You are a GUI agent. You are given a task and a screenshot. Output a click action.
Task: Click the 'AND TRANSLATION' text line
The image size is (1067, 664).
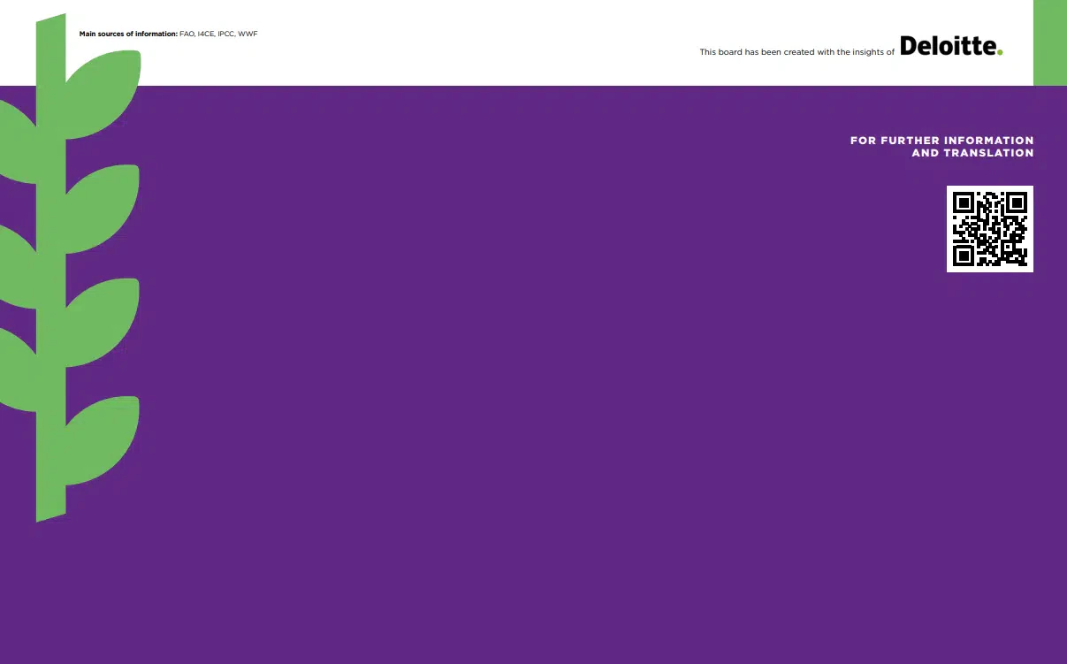(x=972, y=153)
